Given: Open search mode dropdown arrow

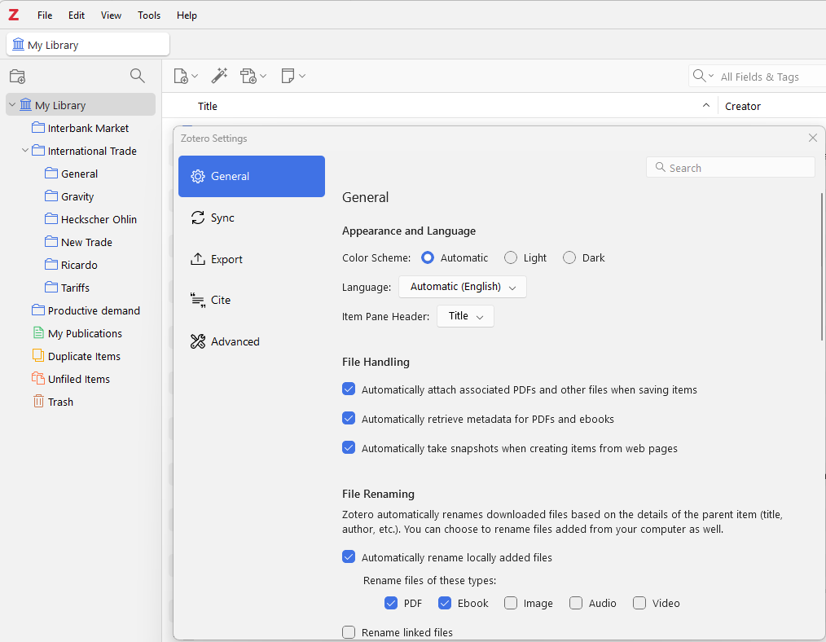Looking at the screenshot, I should point(710,76).
